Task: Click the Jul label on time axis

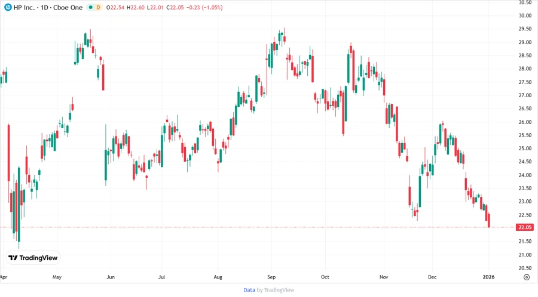Action: coord(161,277)
